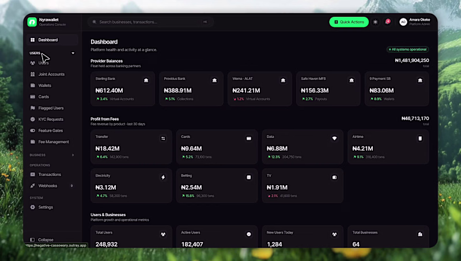
Task: Click the Flagged Users flag icon
Action: click(x=33, y=108)
